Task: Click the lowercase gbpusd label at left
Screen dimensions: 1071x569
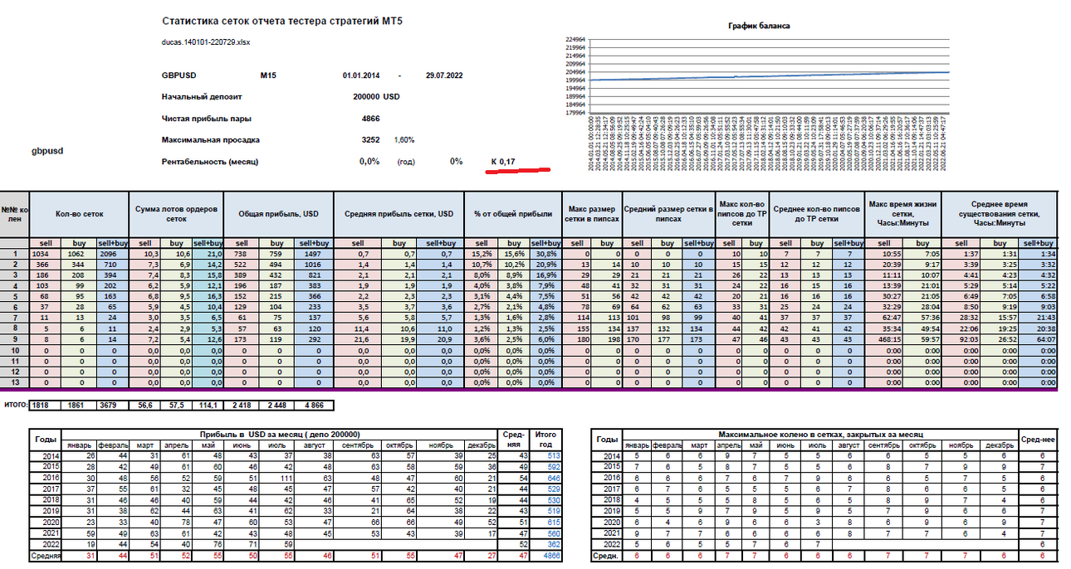Action: click(47, 151)
